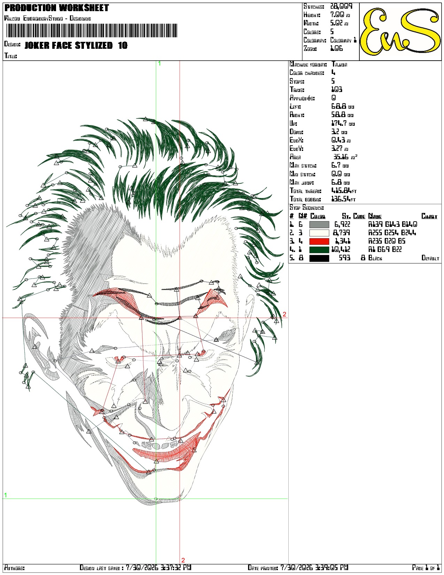Screen dimensions: 444x575
Task: Select stitch count '10,412' in stop 4
Action: (341, 250)
